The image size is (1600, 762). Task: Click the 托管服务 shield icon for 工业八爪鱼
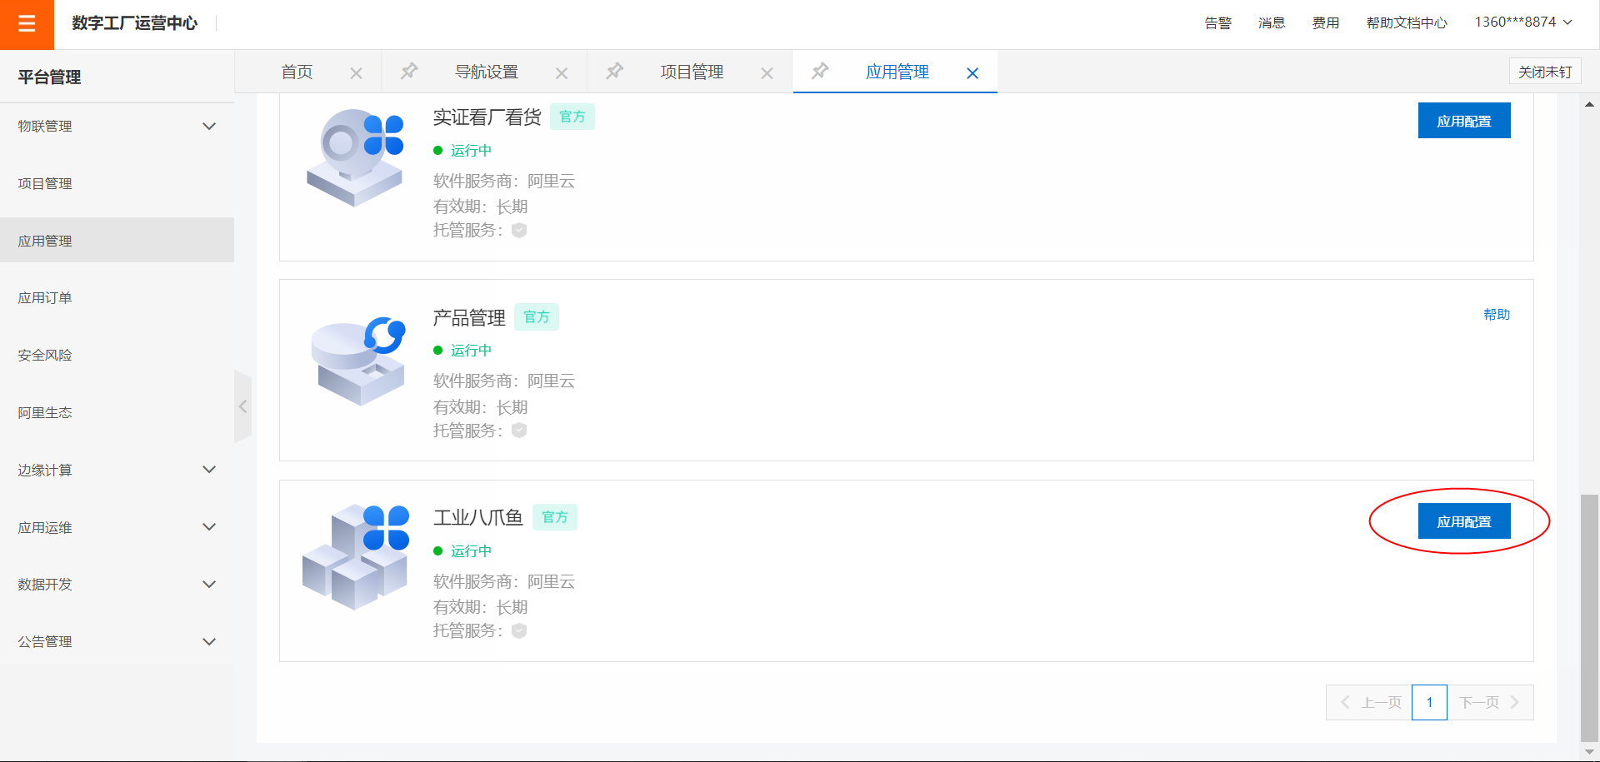tap(519, 630)
